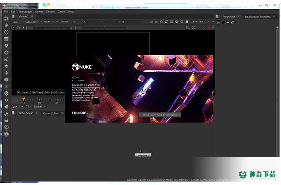This screenshot has width=281, height=185.
Task: Open the FurnaceCore nodes swirl icon
Action: pos(7,127)
